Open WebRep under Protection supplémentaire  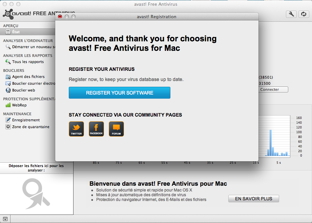28,105
